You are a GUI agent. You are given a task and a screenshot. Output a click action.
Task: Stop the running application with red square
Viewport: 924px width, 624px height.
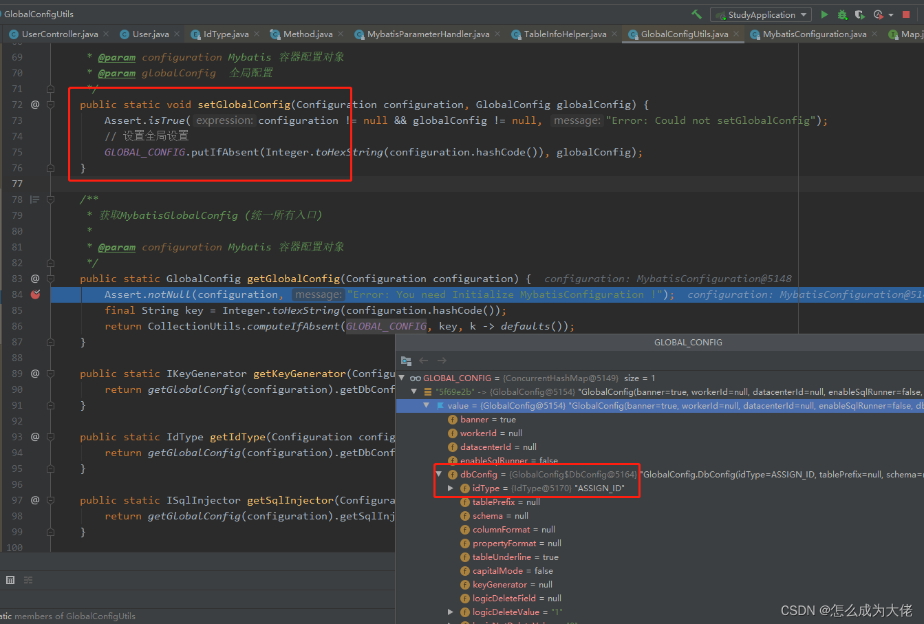point(907,14)
